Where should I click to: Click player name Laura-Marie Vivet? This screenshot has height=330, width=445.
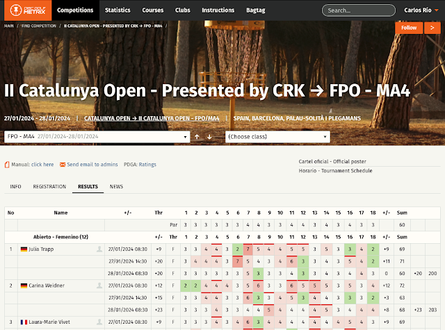coord(49,322)
